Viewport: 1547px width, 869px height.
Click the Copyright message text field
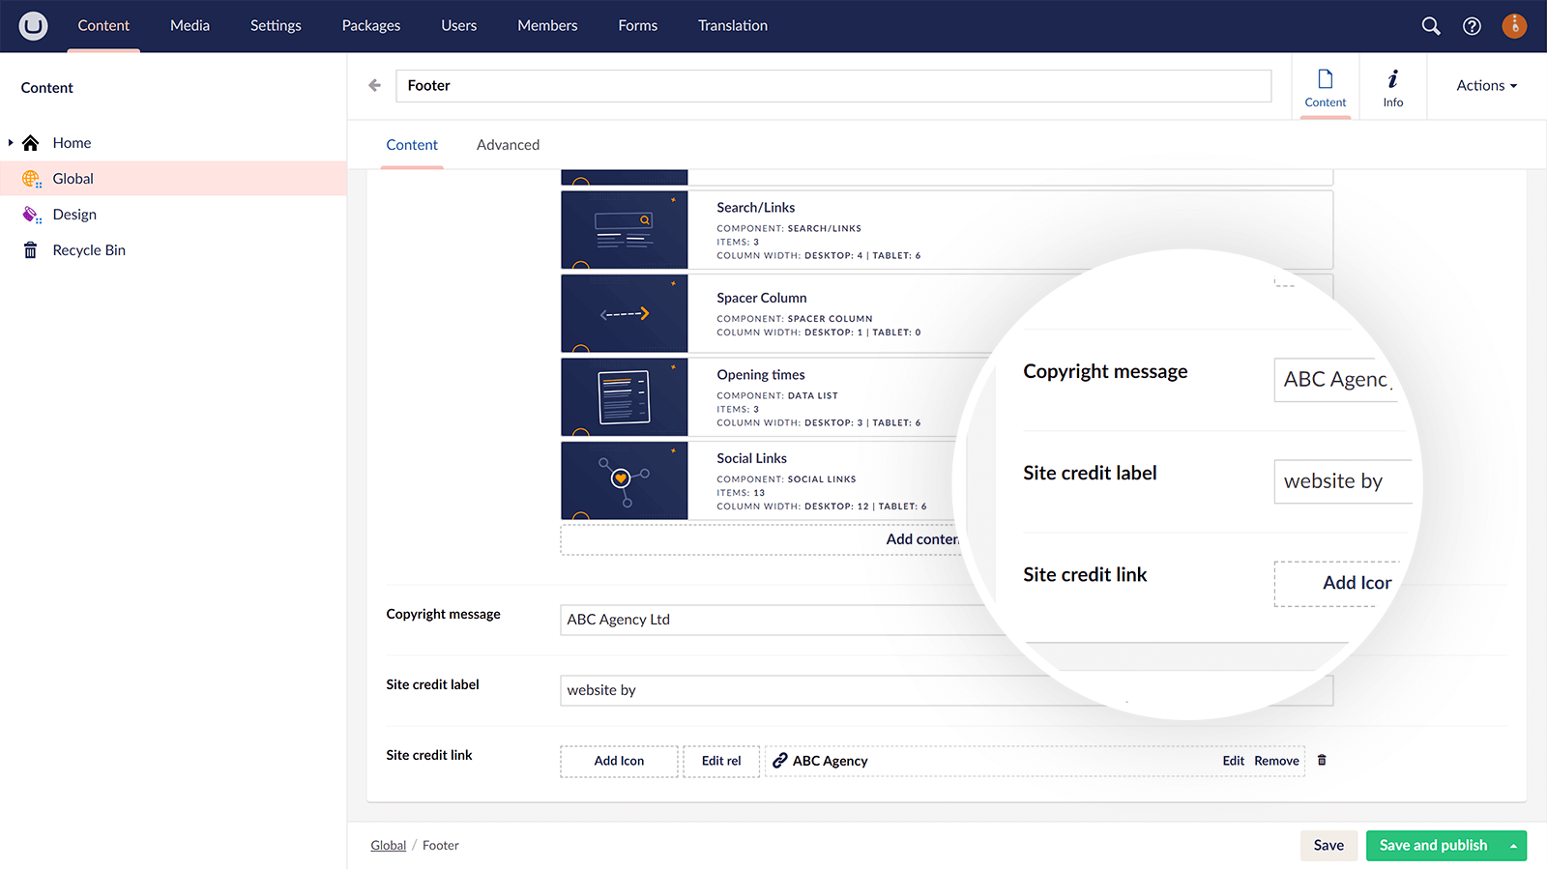[773, 620]
